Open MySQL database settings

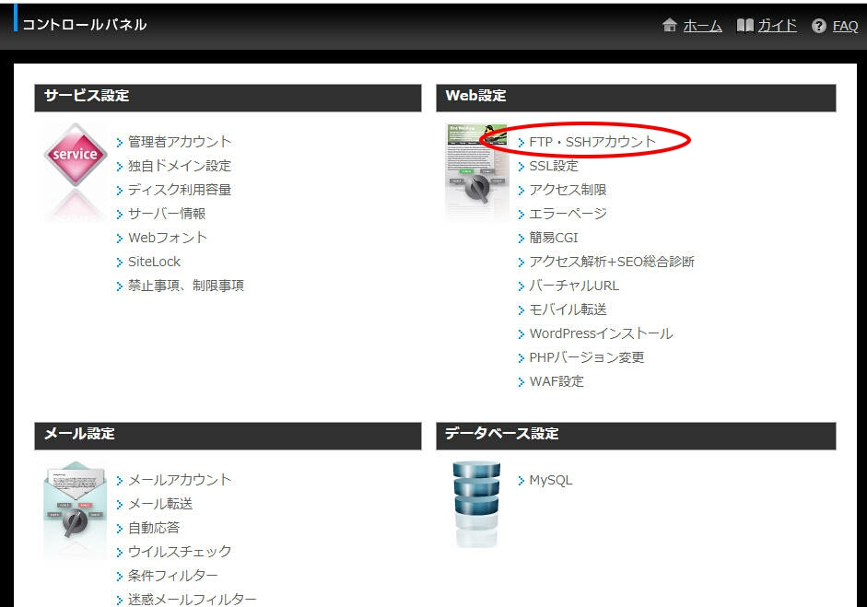point(551,481)
